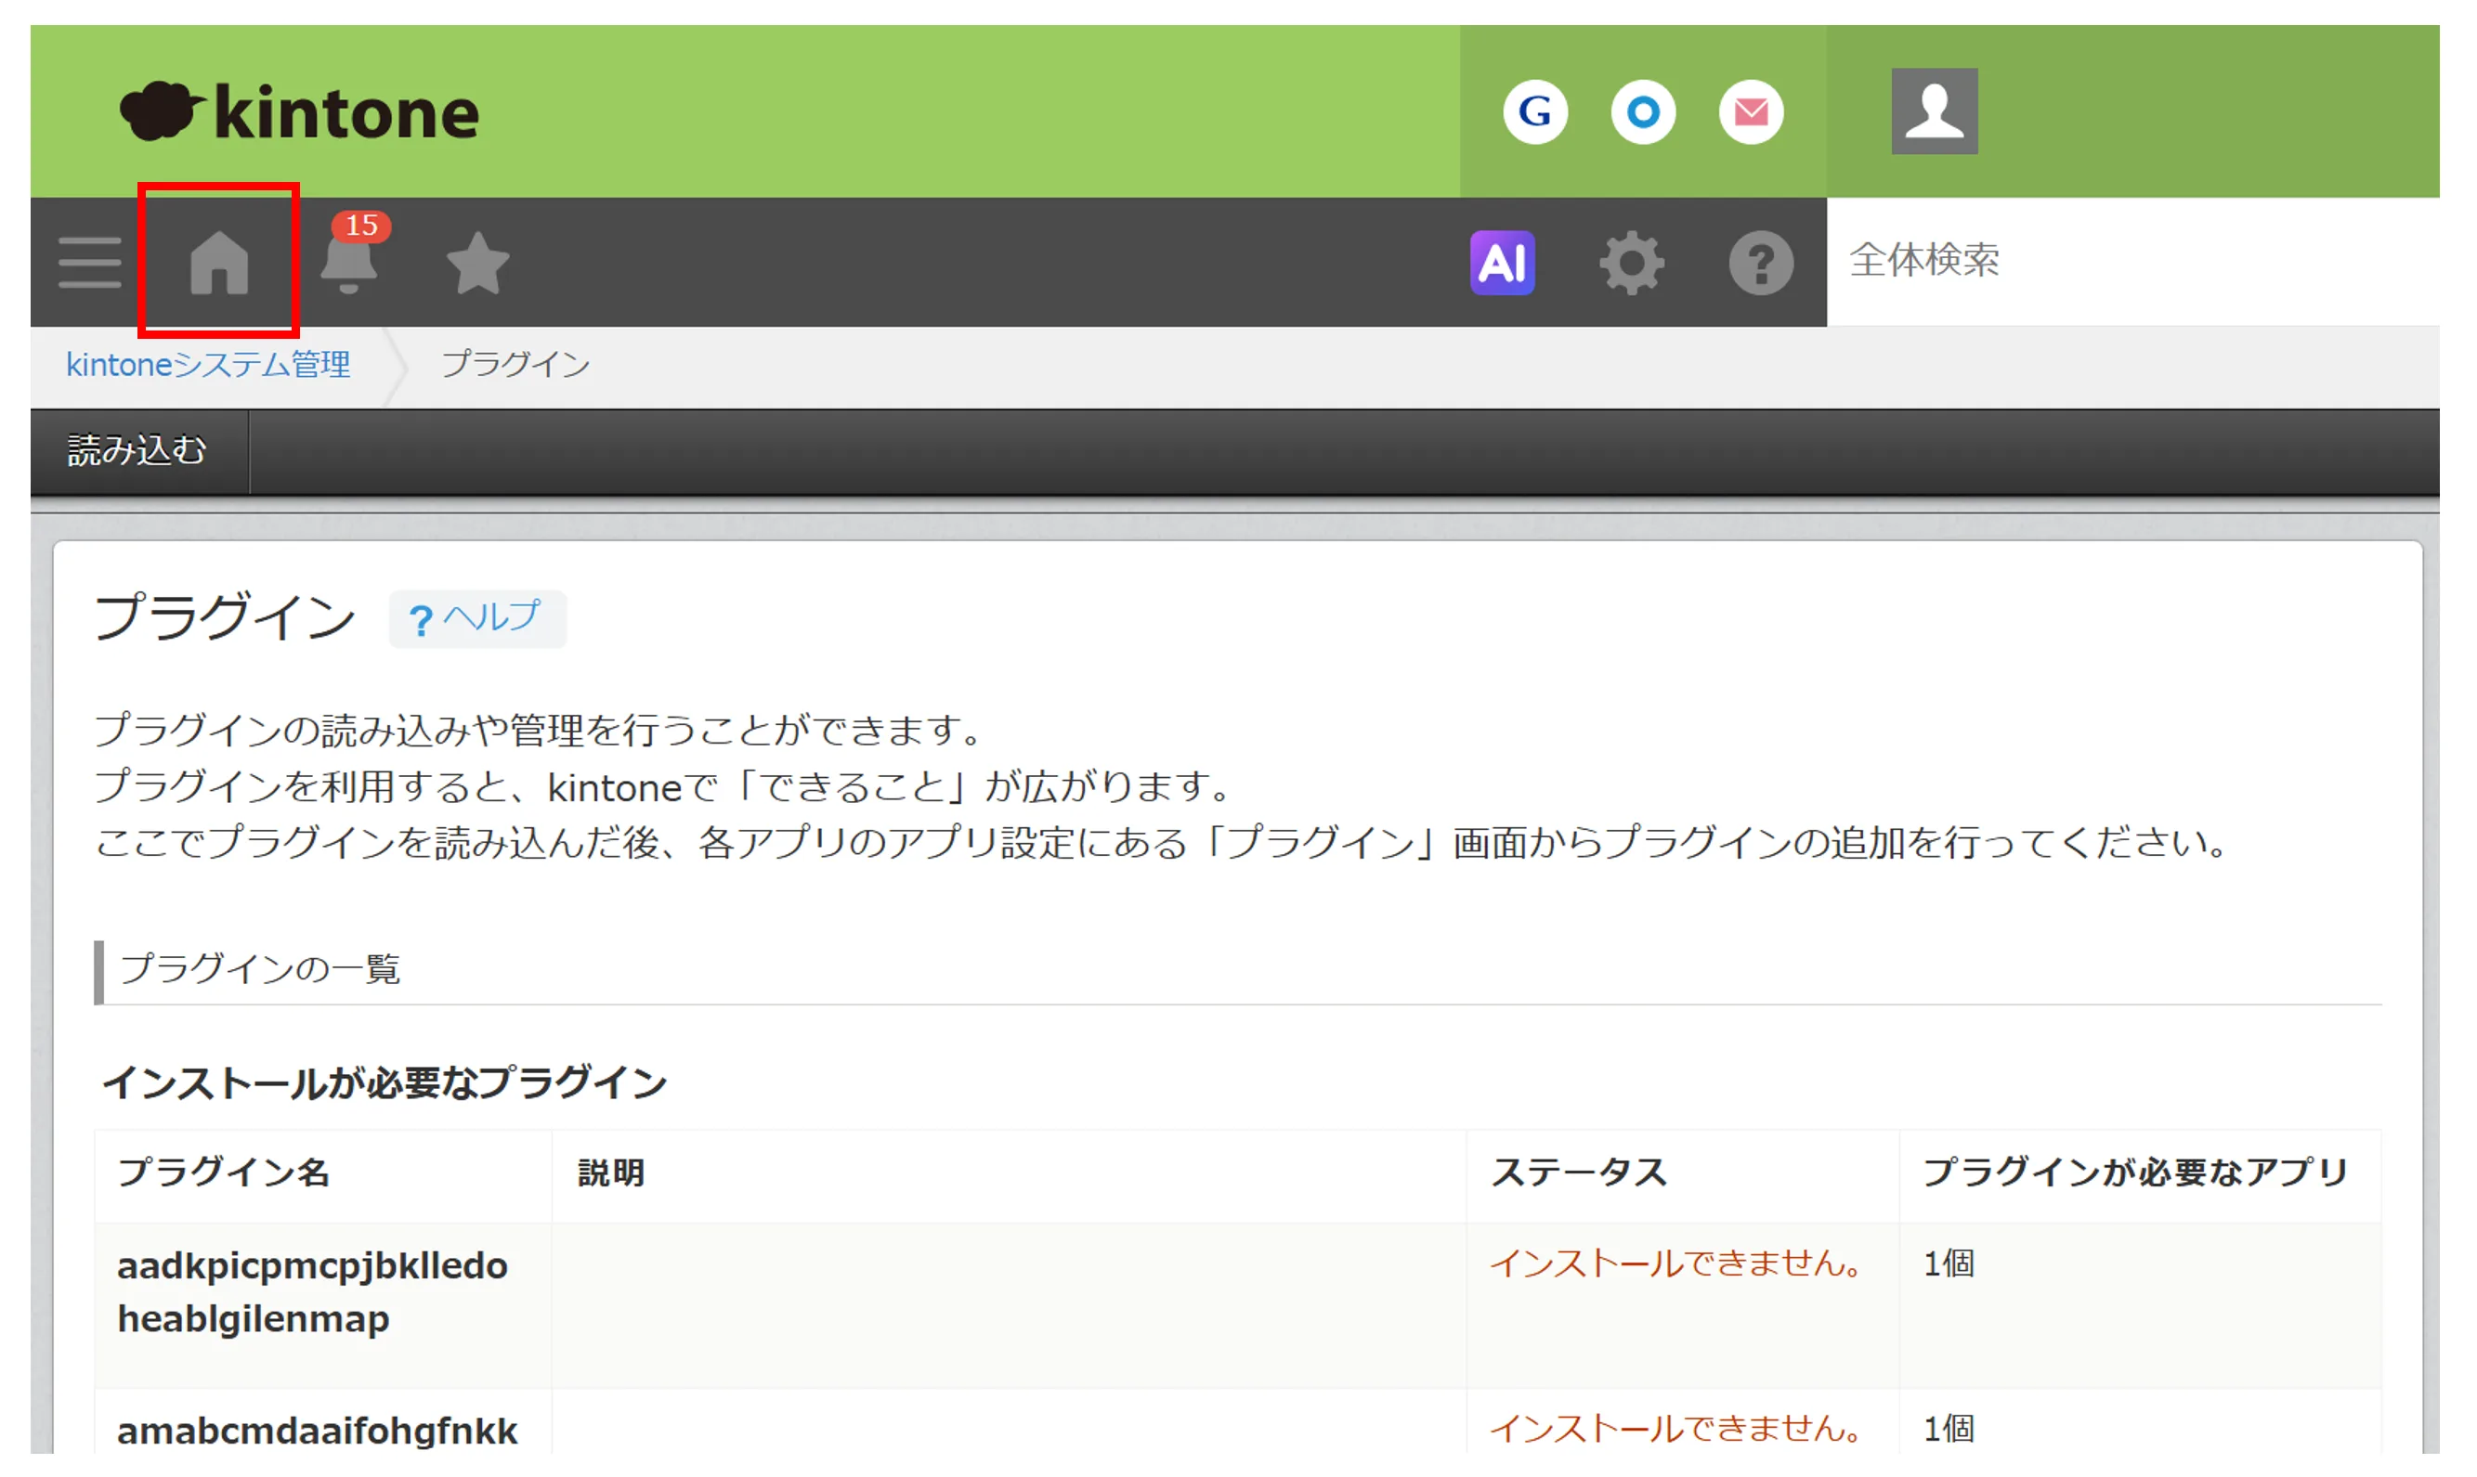Click インストールできません status in amabcmdaaifohgfnkk row
Image resolution: width=2477 pixels, height=1477 pixels.
click(x=1675, y=1430)
